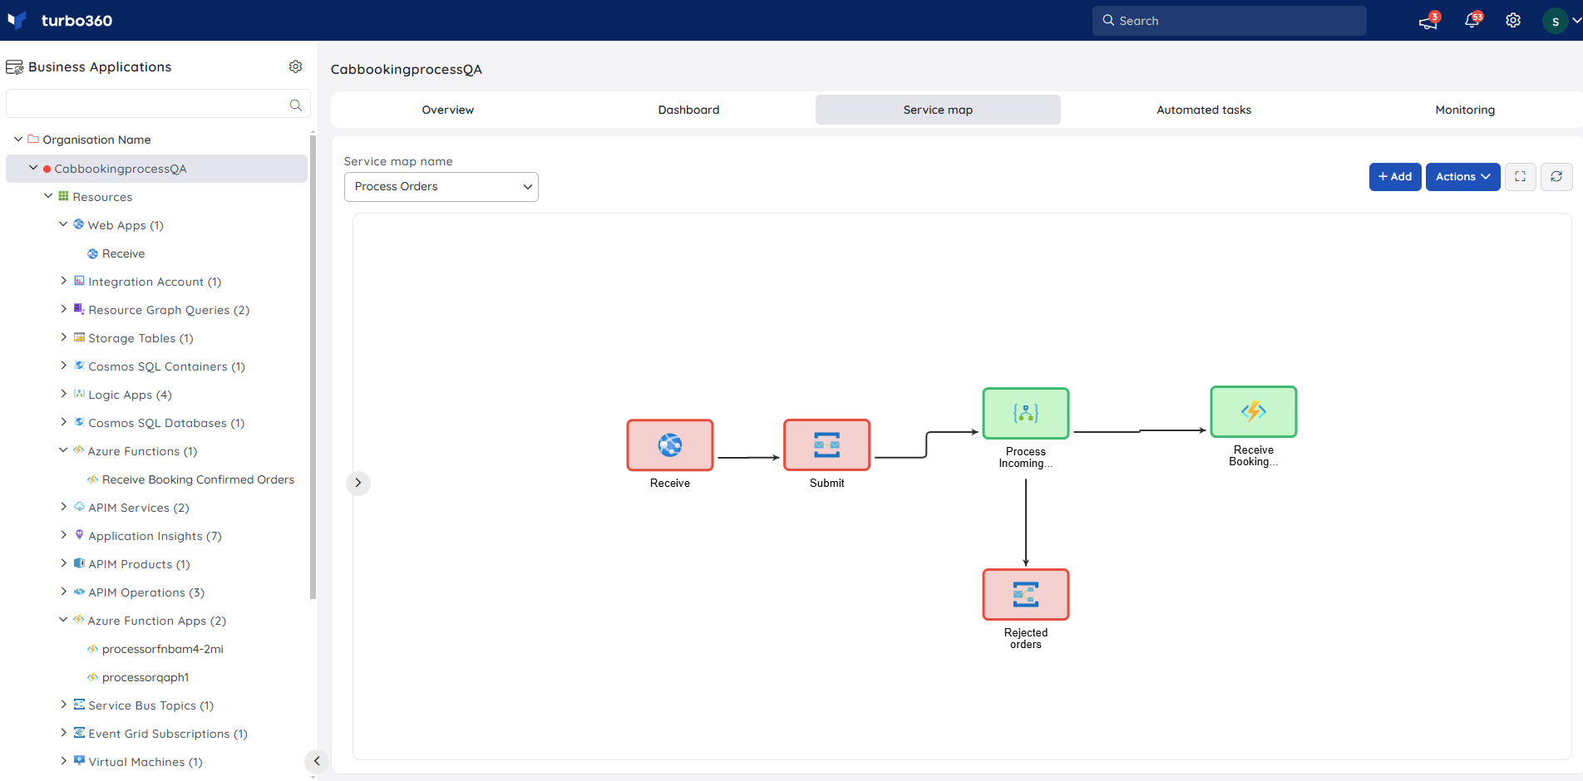Select the Receive web app node

(x=670, y=445)
